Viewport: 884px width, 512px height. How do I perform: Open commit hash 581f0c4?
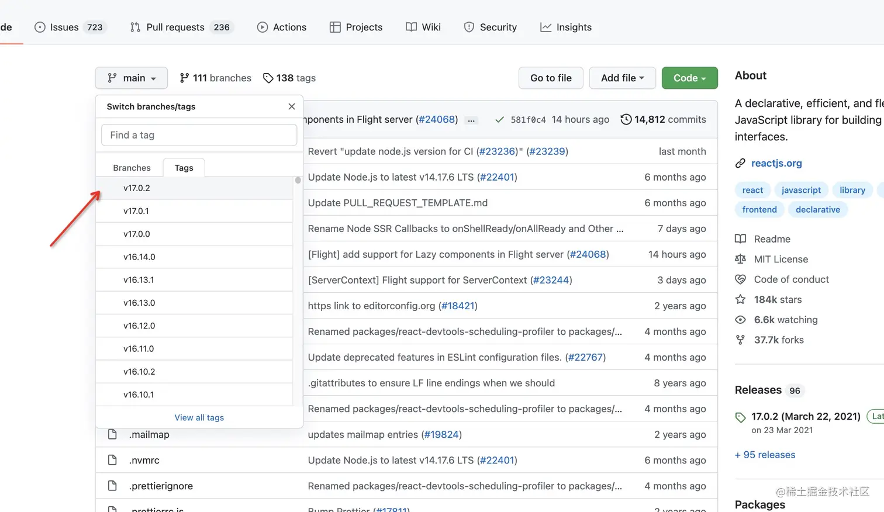click(528, 119)
